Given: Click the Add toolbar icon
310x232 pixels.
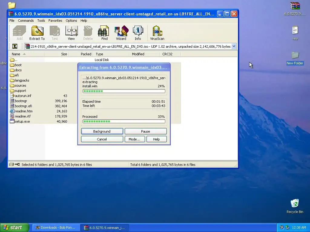Looking at the screenshot, I should coord(19,33).
